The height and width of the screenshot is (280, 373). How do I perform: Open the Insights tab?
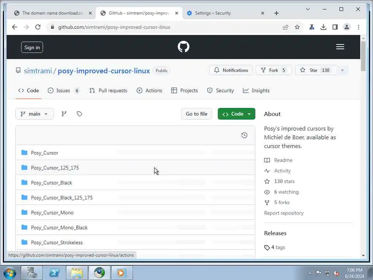pos(256,90)
